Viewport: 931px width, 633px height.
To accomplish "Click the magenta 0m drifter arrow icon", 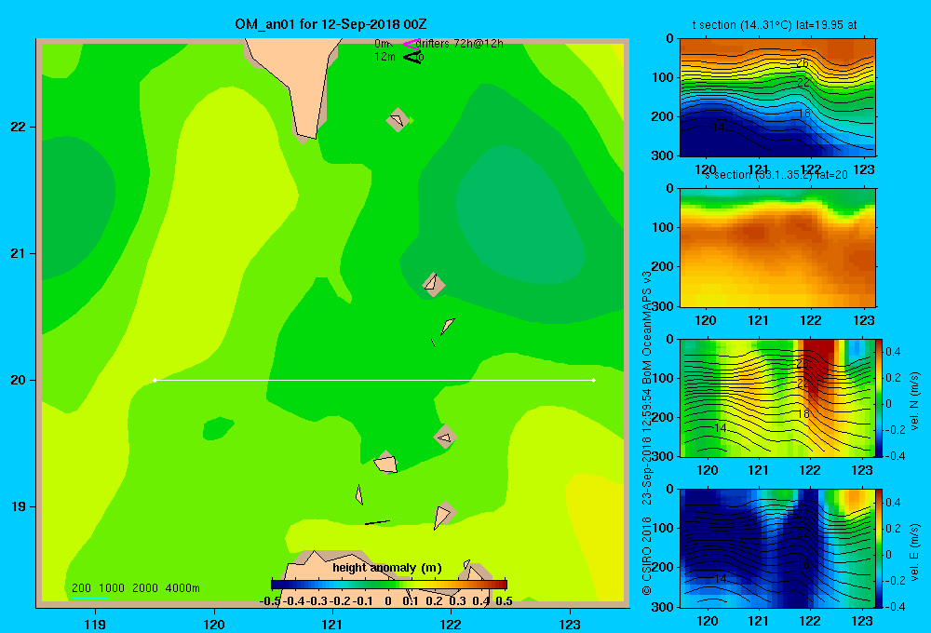I will coord(411,44).
